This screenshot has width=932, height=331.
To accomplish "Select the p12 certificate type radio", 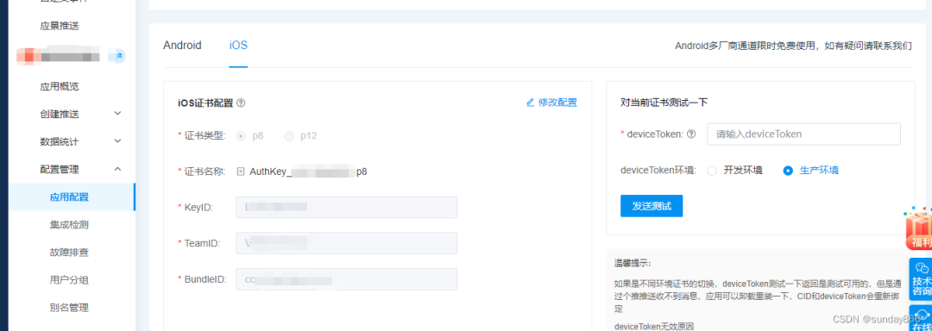I will 289,136.
